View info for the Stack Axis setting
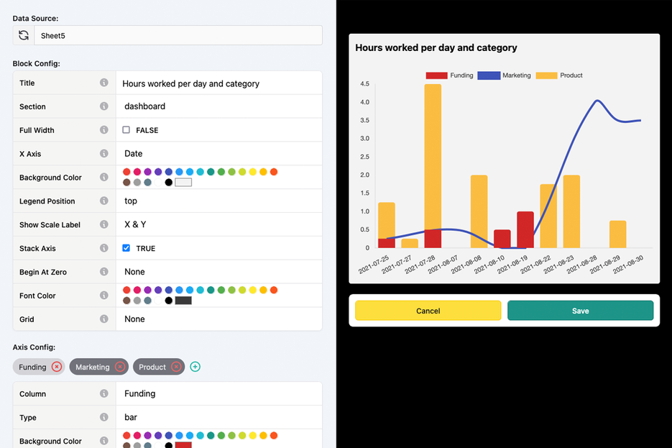The width and height of the screenshot is (672, 448). [x=105, y=248]
